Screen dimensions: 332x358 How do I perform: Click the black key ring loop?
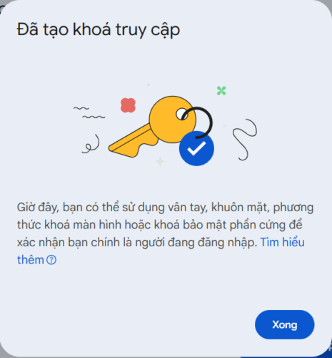[x=198, y=122]
